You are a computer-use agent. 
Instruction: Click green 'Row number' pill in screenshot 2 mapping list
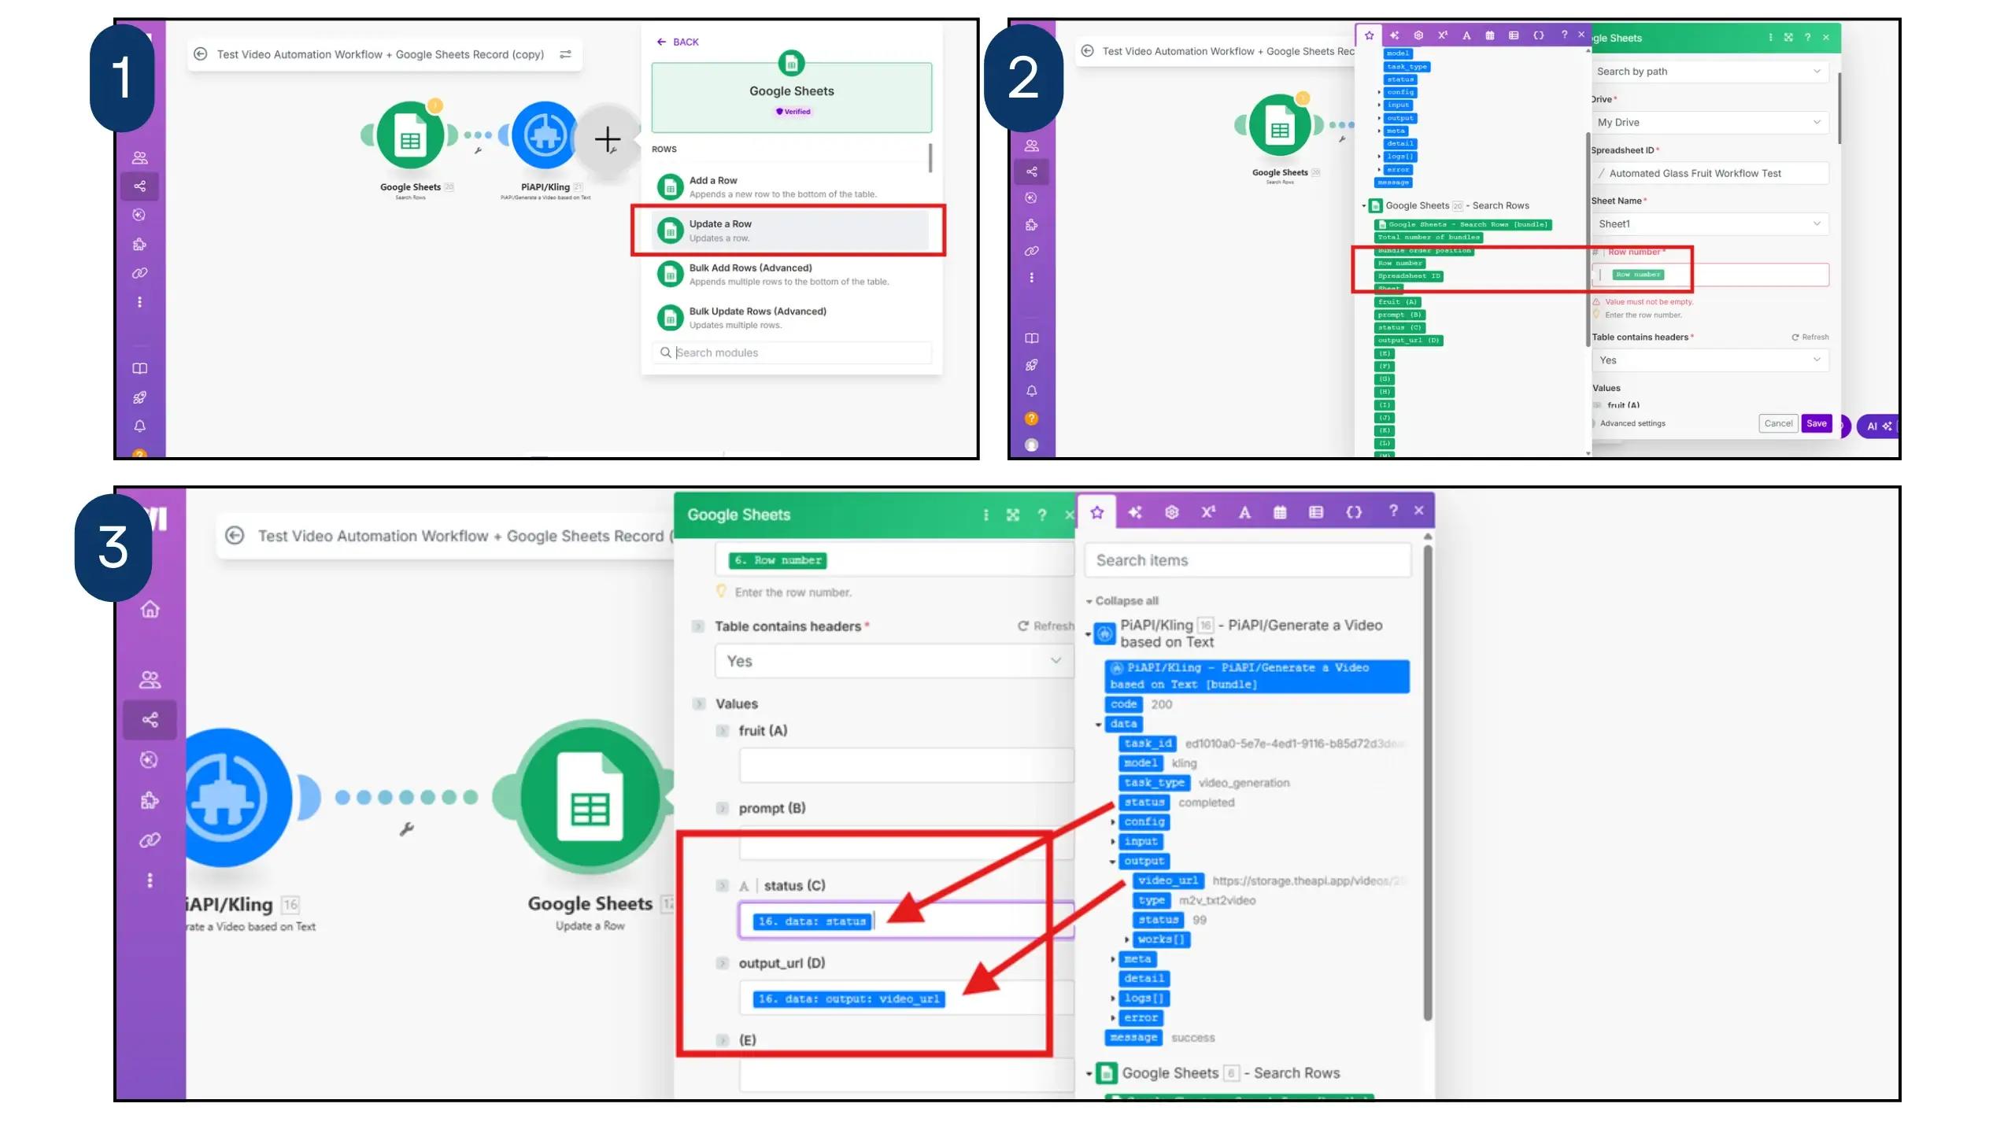coord(1399,264)
